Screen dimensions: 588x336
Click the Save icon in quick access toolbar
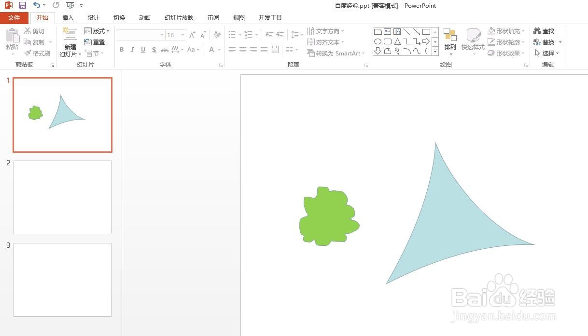[23, 5]
